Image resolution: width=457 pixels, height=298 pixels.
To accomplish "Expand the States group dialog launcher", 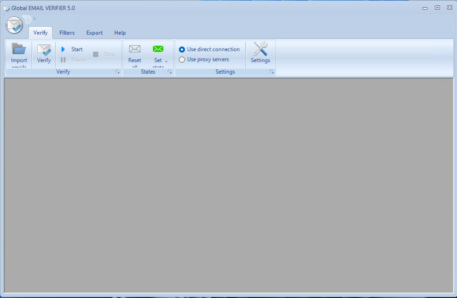I will [x=170, y=72].
